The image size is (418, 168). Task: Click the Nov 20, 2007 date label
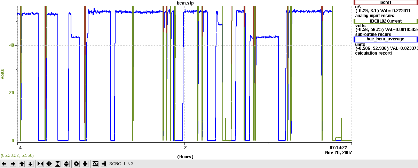point(338,152)
